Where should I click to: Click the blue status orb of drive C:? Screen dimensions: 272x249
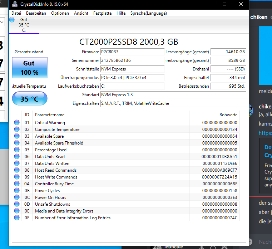tap(12, 20)
